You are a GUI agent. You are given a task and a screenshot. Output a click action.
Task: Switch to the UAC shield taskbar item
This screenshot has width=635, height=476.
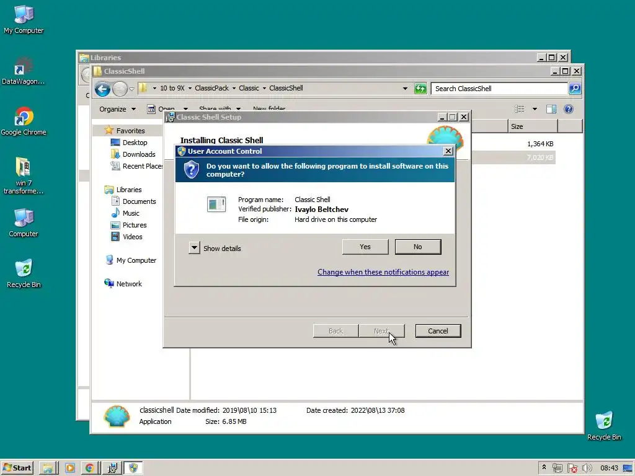(133, 468)
